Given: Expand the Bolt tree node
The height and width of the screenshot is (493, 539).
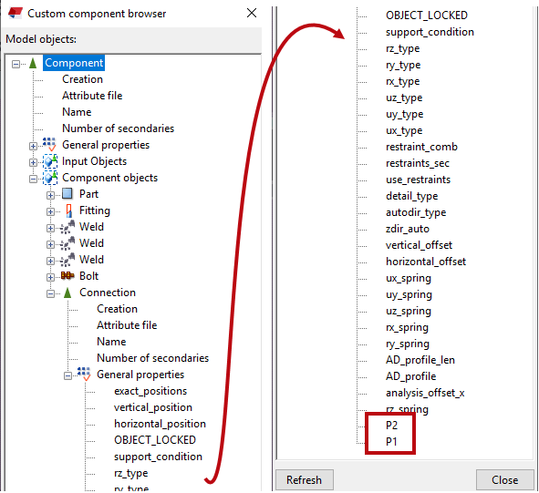Looking at the screenshot, I should 50,277.
